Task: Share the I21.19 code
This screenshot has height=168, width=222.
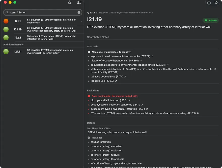Action: [x=209, y=3]
